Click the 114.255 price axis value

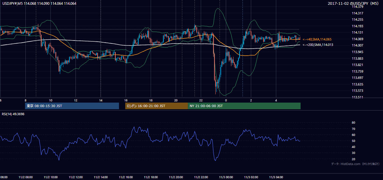click(x=357, y=19)
